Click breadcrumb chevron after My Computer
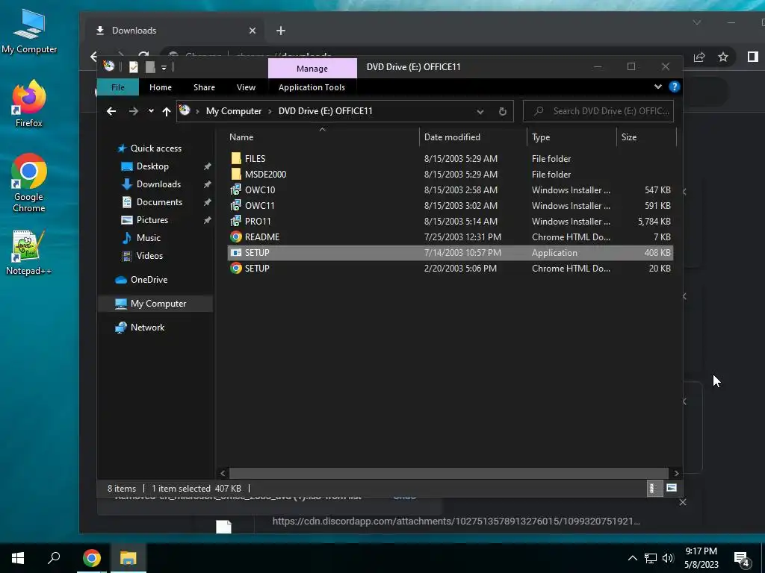Viewport: 765px width, 573px height. click(269, 111)
